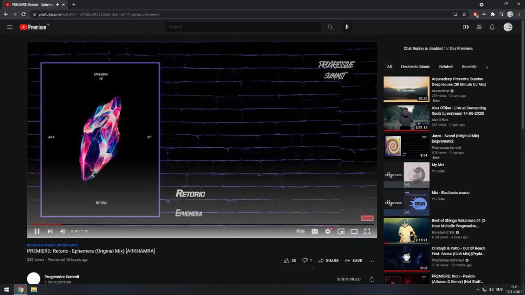Open the YouTube apps grid
This screenshot has width=525, height=295.
click(x=479, y=27)
